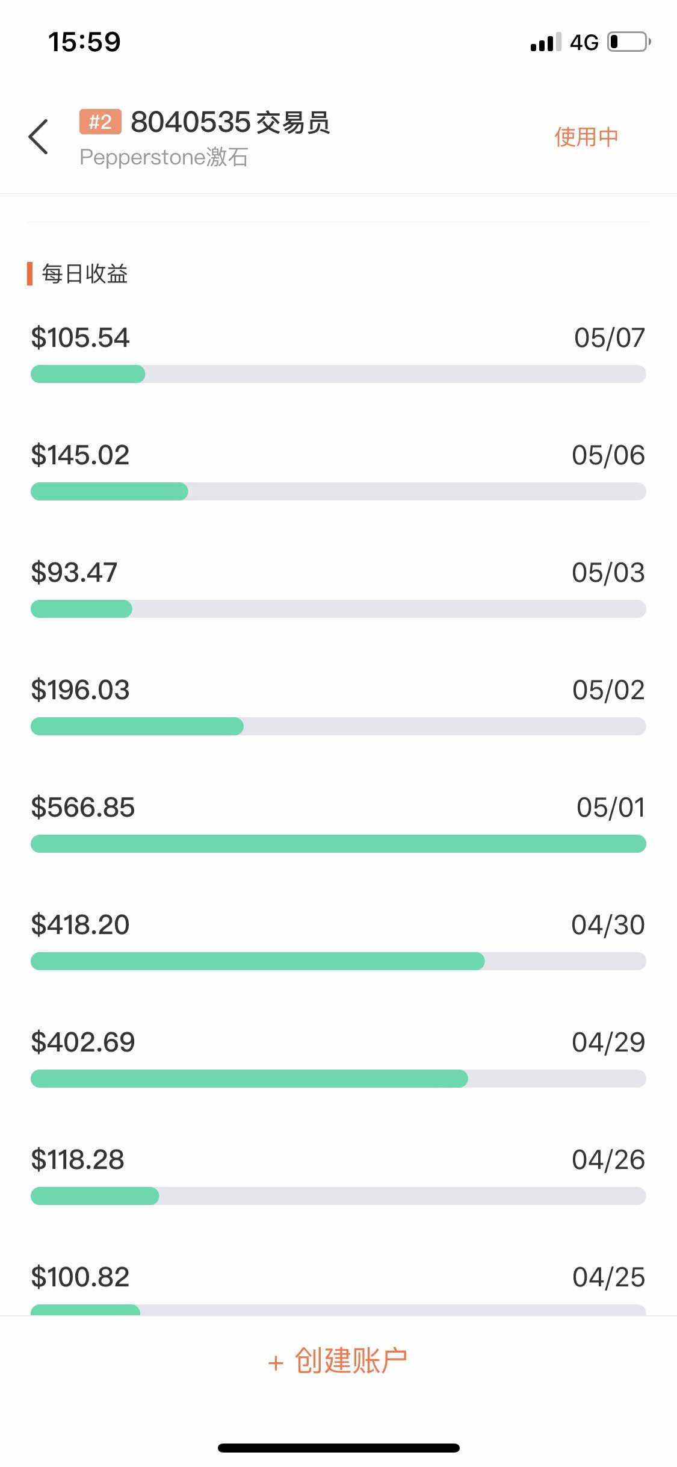Tap the 4G network indicator

[584, 43]
